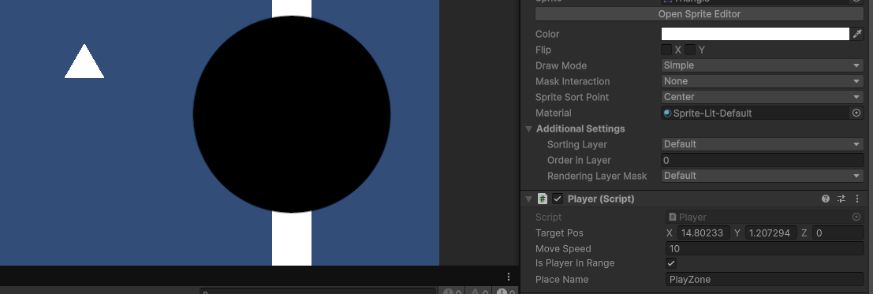Click the script file icon beside Player
873x294 pixels.
point(673,218)
